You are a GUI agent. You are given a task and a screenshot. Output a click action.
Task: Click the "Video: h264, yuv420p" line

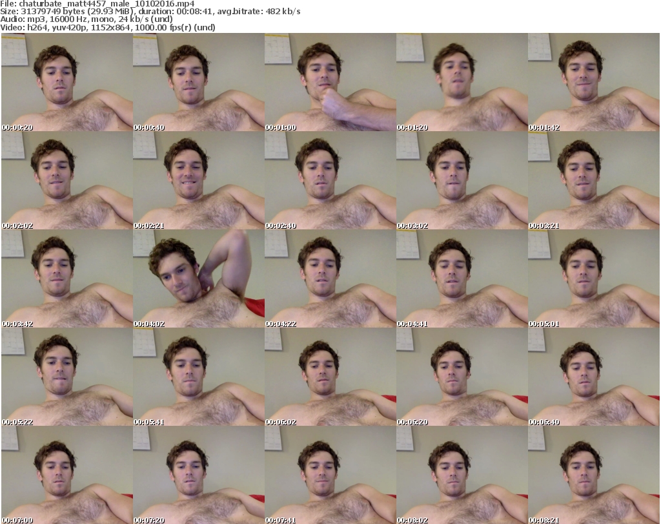click(108, 27)
